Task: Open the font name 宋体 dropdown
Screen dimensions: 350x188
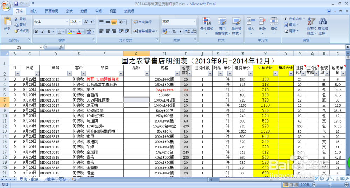Action: (67, 22)
